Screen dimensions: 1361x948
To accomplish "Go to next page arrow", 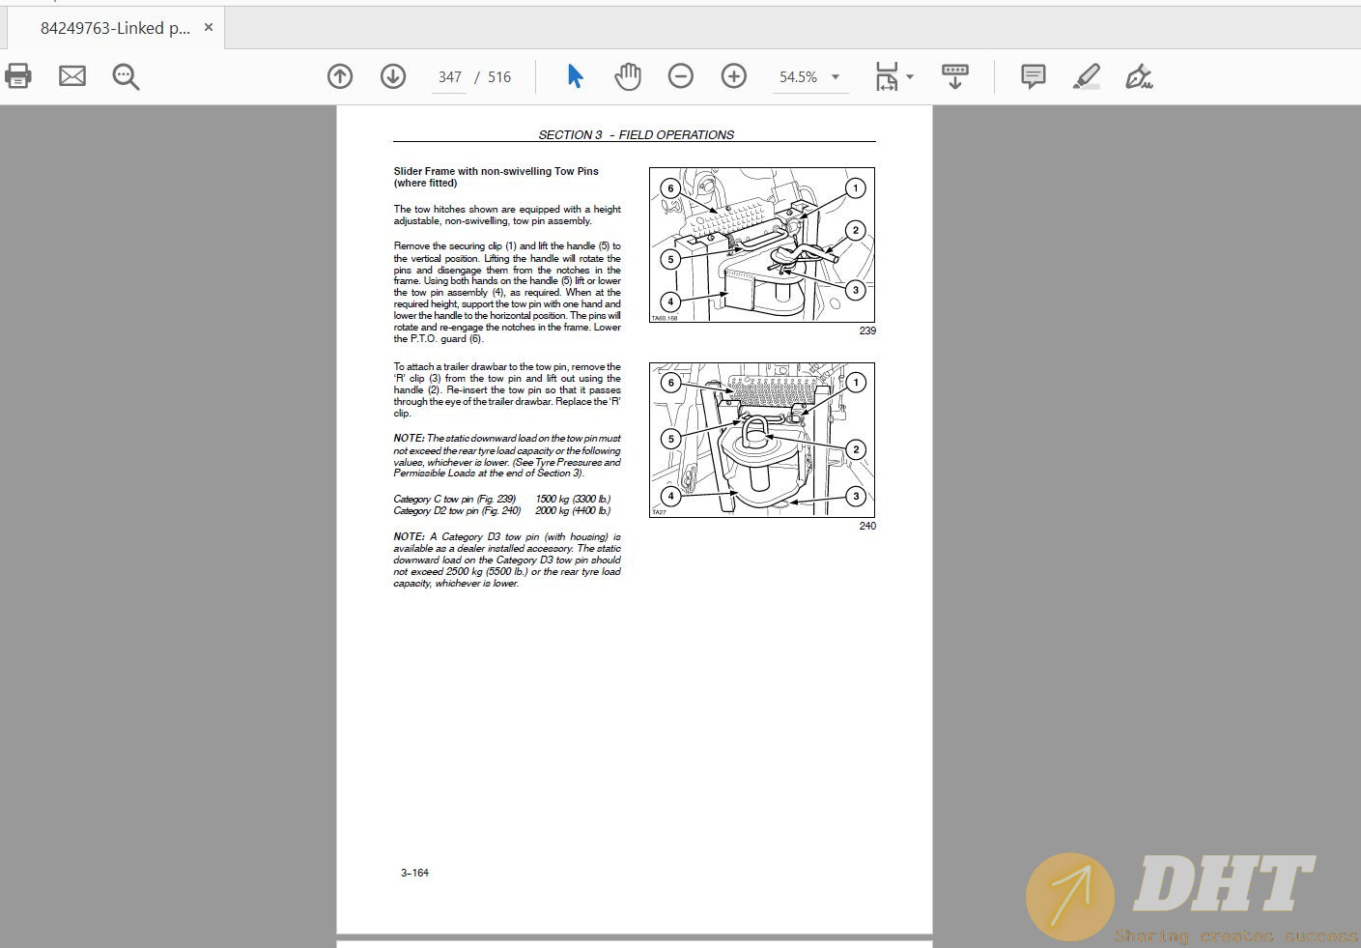I will tap(393, 76).
